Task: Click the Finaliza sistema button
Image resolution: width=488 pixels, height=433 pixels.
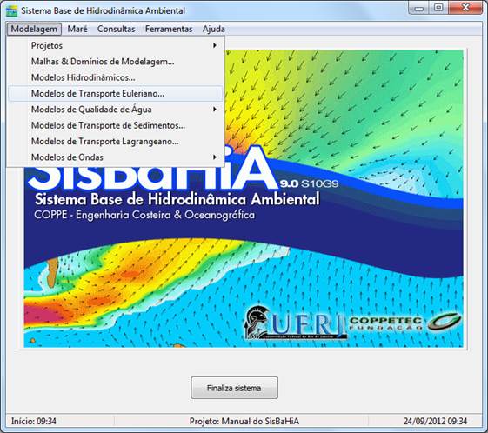Action: point(234,388)
